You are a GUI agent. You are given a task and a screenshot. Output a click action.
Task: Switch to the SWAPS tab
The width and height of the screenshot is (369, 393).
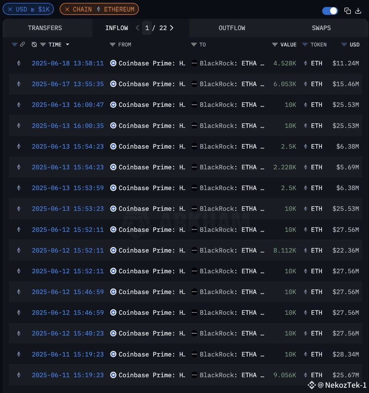321,28
